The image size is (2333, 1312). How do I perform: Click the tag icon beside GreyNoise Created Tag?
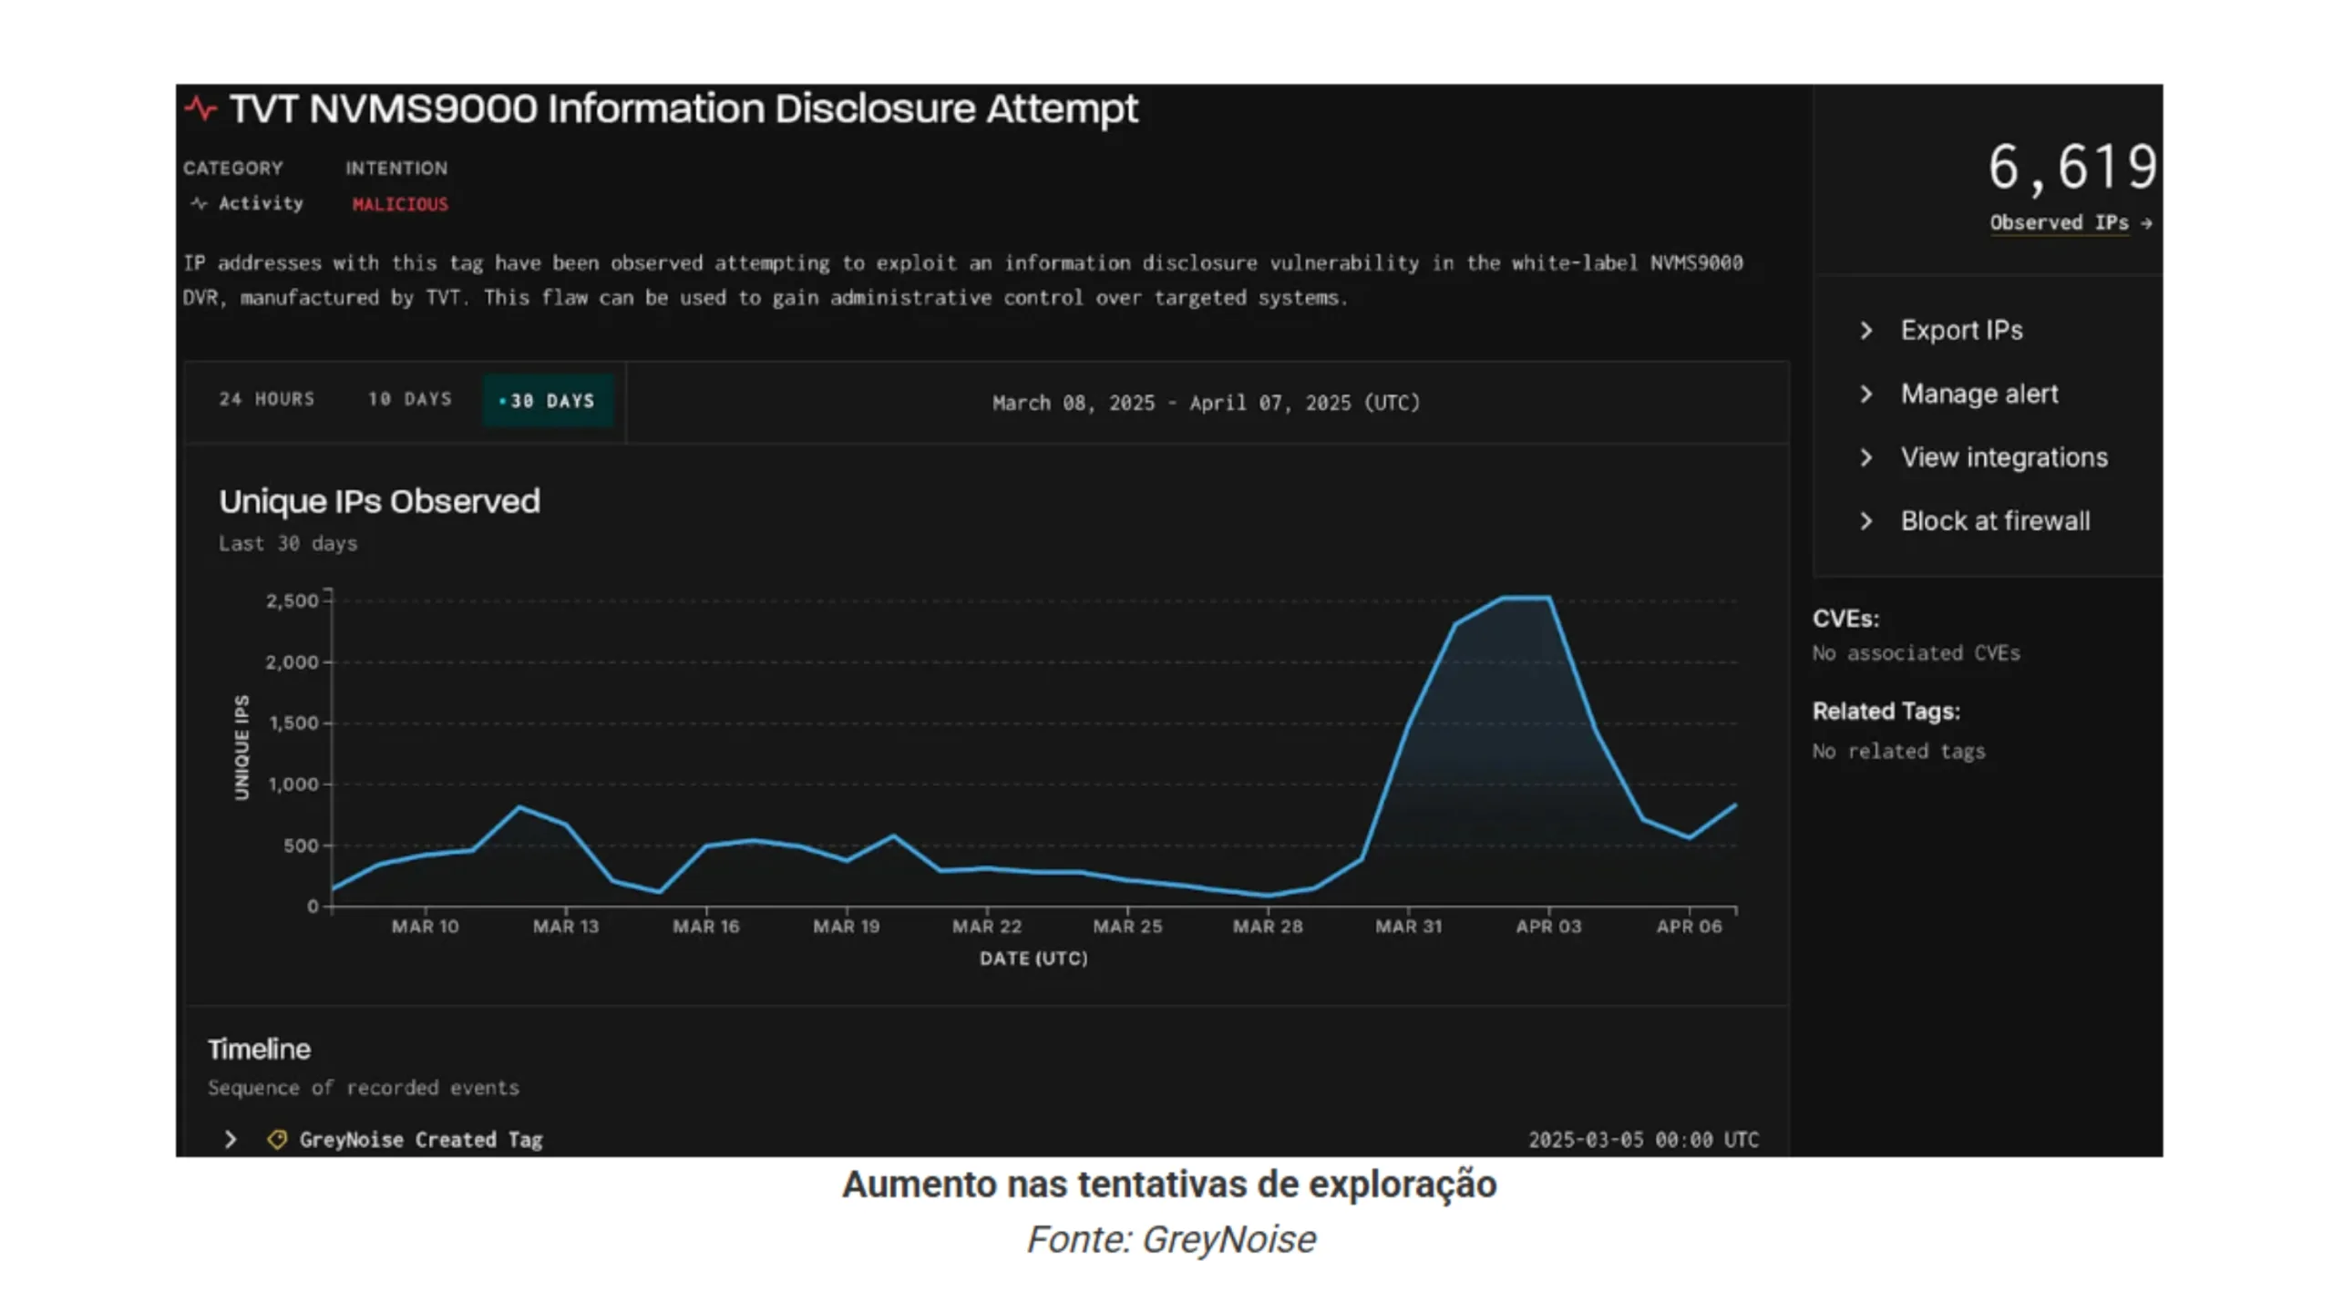[277, 1140]
